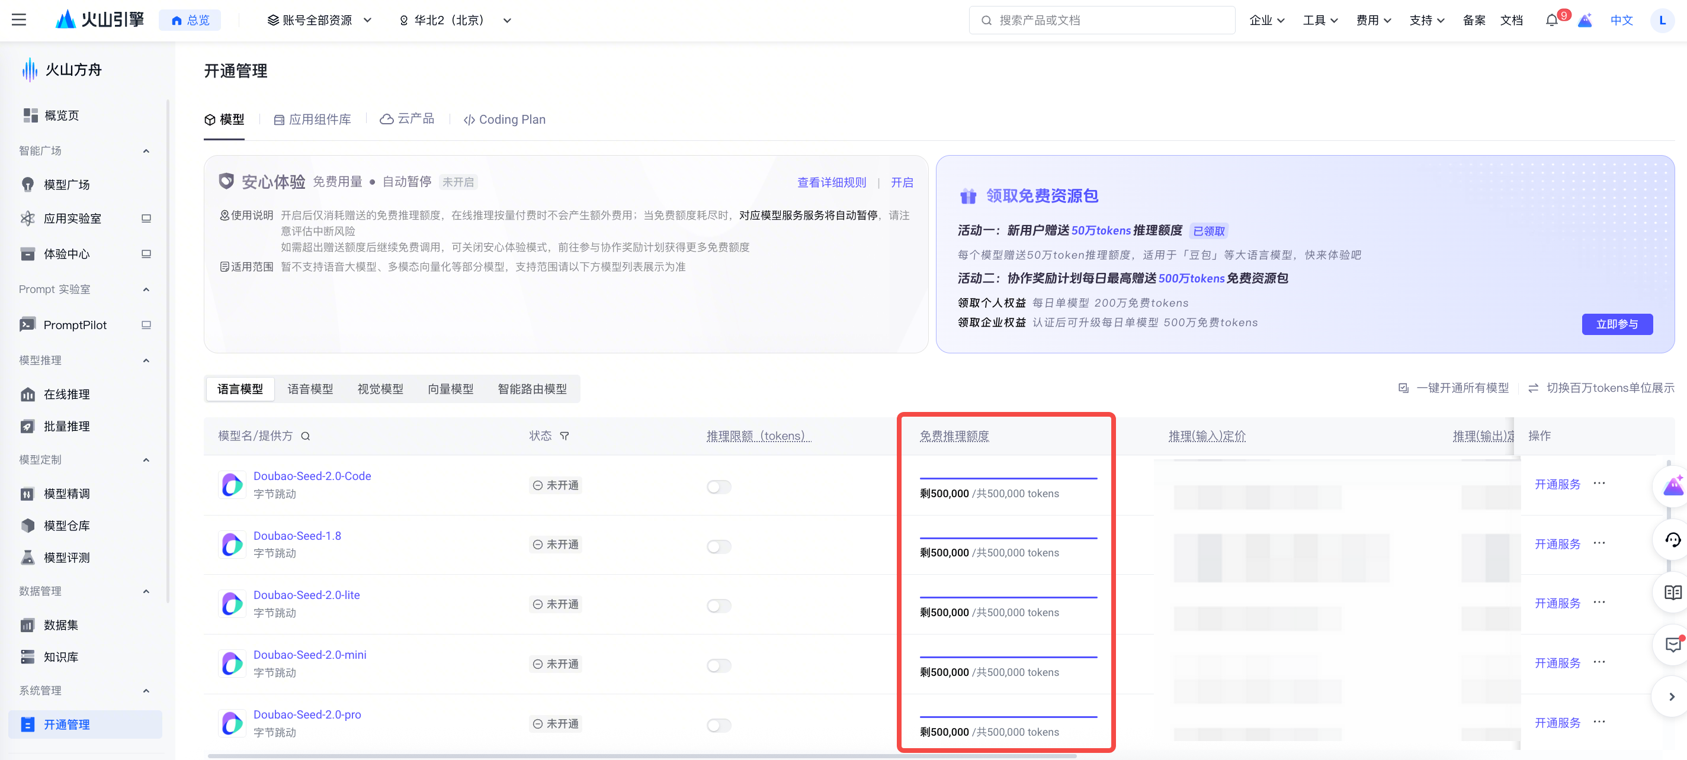The image size is (1687, 760).
Task: Open the 账号全部资源 dropdown
Action: click(x=320, y=20)
